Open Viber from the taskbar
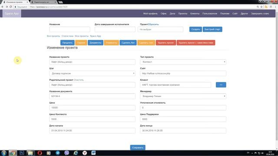This screenshot has height=156, width=278. 66,153
